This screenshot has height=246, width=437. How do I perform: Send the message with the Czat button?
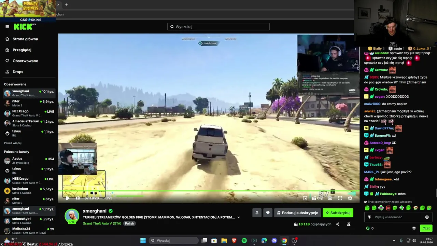(x=426, y=228)
